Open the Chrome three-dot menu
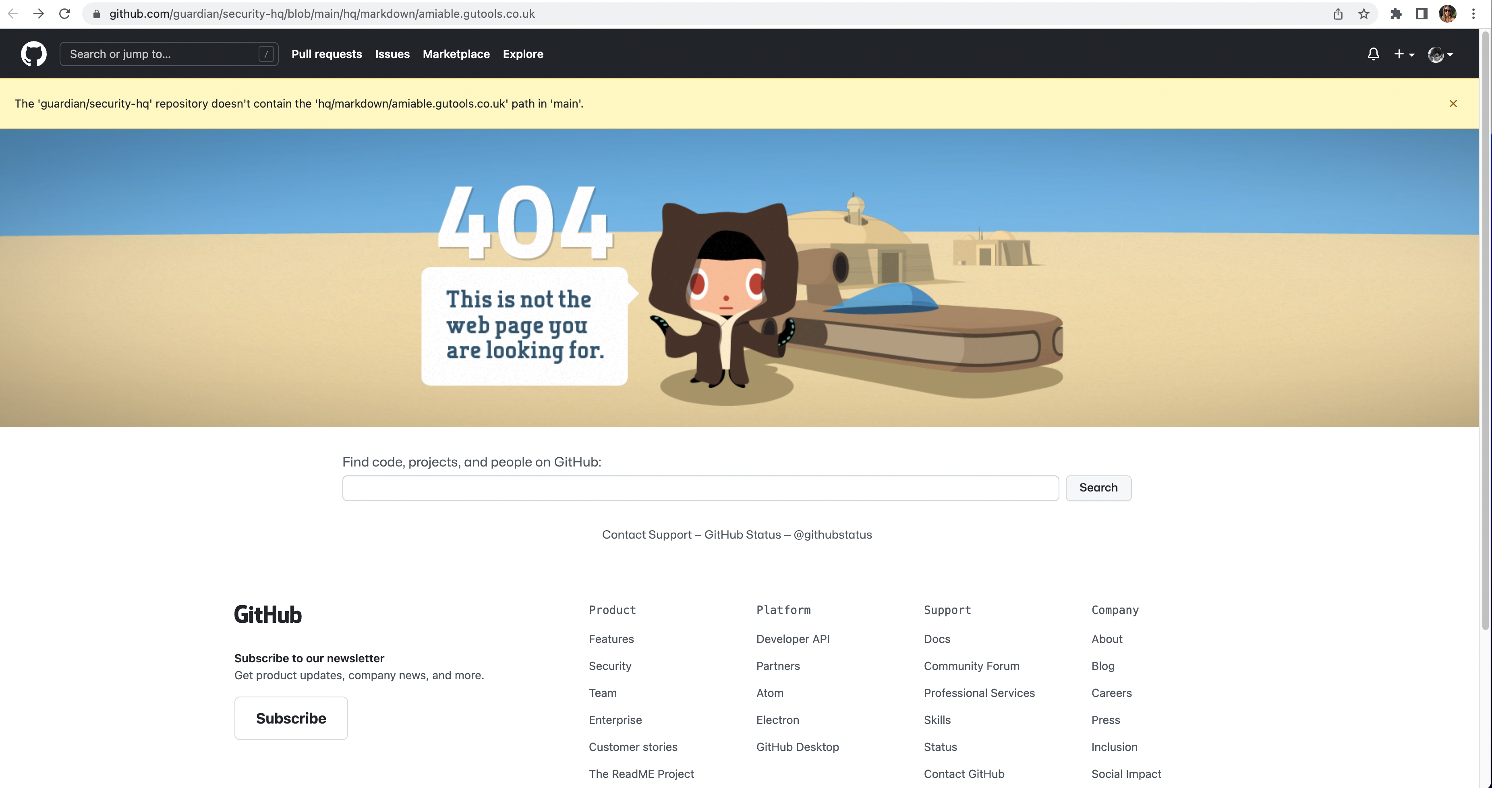1492x788 pixels. click(1473, 14)
